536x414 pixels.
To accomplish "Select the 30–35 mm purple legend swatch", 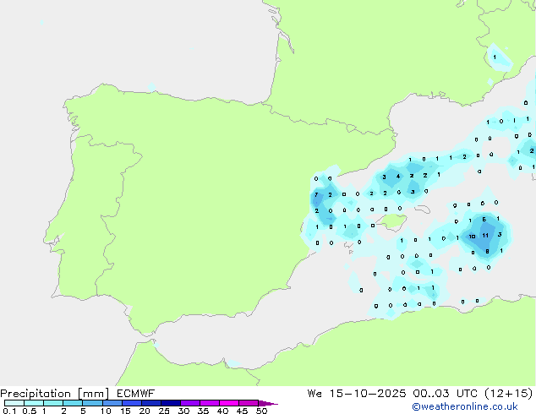I will point(190,403).
